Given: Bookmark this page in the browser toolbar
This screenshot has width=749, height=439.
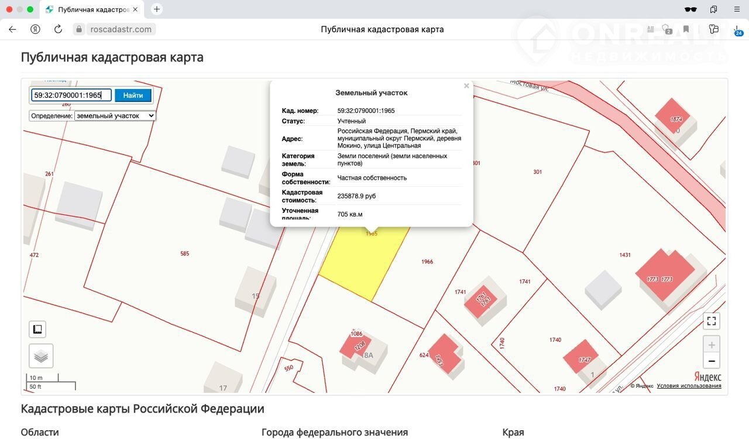Looking at the screenshot, I should (x=686, y=29).
